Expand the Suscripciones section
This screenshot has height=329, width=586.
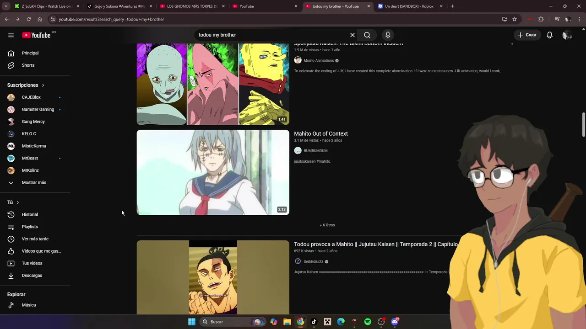tap(26, 85)
